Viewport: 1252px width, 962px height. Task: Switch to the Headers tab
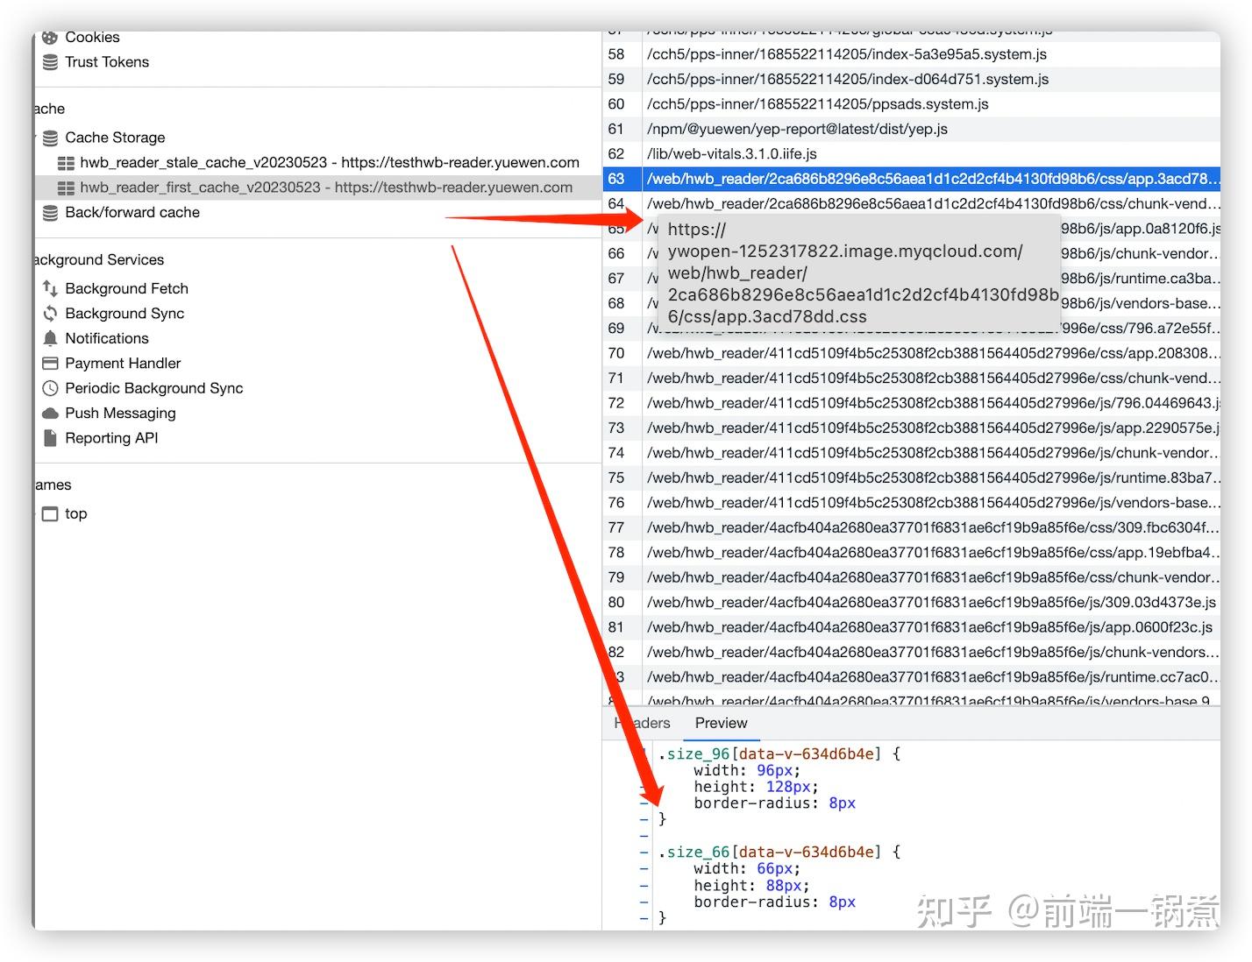tap(642, 723)
